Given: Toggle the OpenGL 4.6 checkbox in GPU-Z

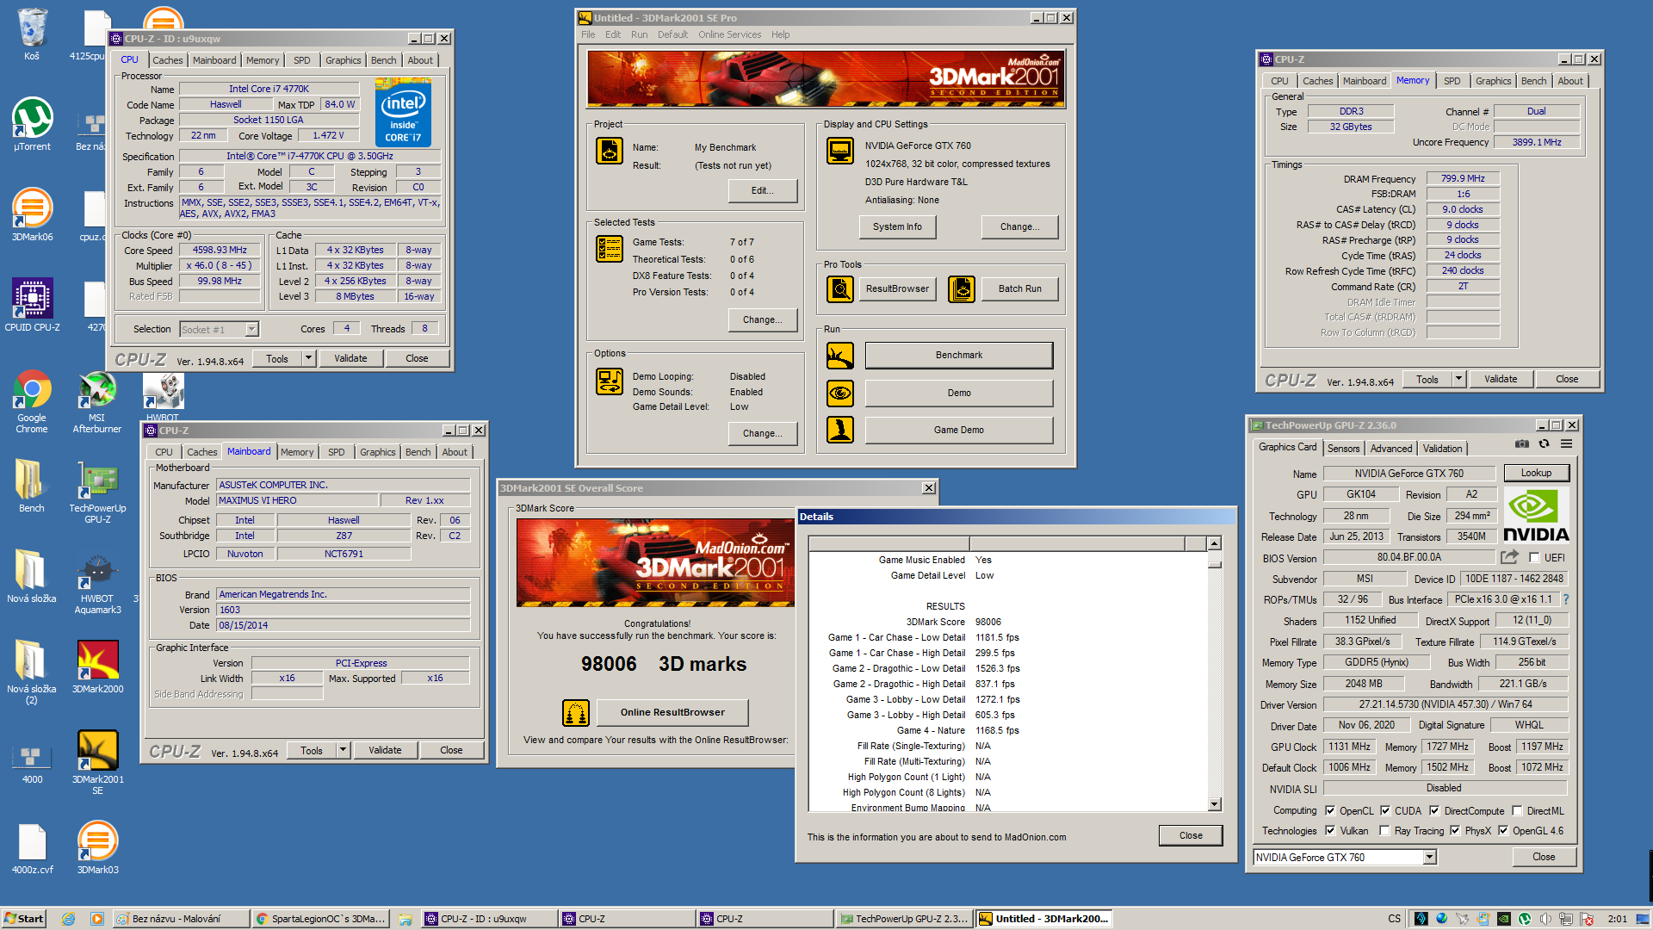Looking at the screenshot, I should (x=1503, y=831).
